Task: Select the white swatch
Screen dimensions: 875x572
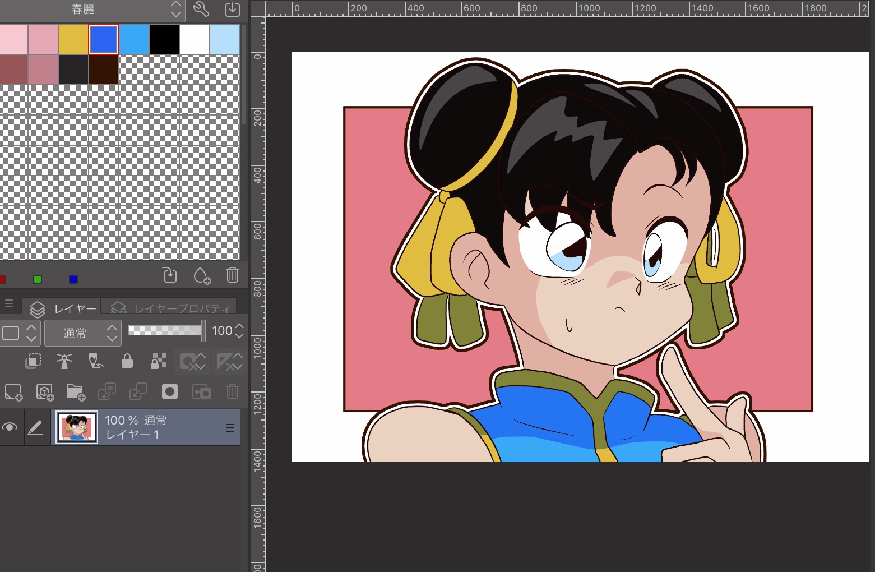Action: pos(195,39)
